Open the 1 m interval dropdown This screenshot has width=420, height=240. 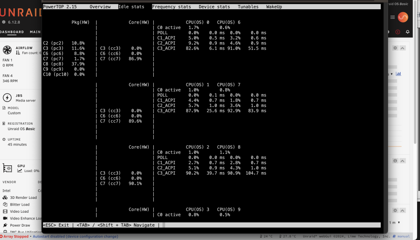(394, 223)
